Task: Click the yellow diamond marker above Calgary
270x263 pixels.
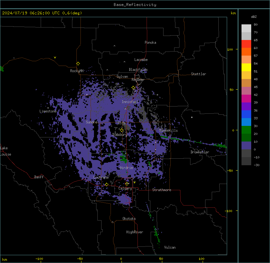Action: coord(127,184)
